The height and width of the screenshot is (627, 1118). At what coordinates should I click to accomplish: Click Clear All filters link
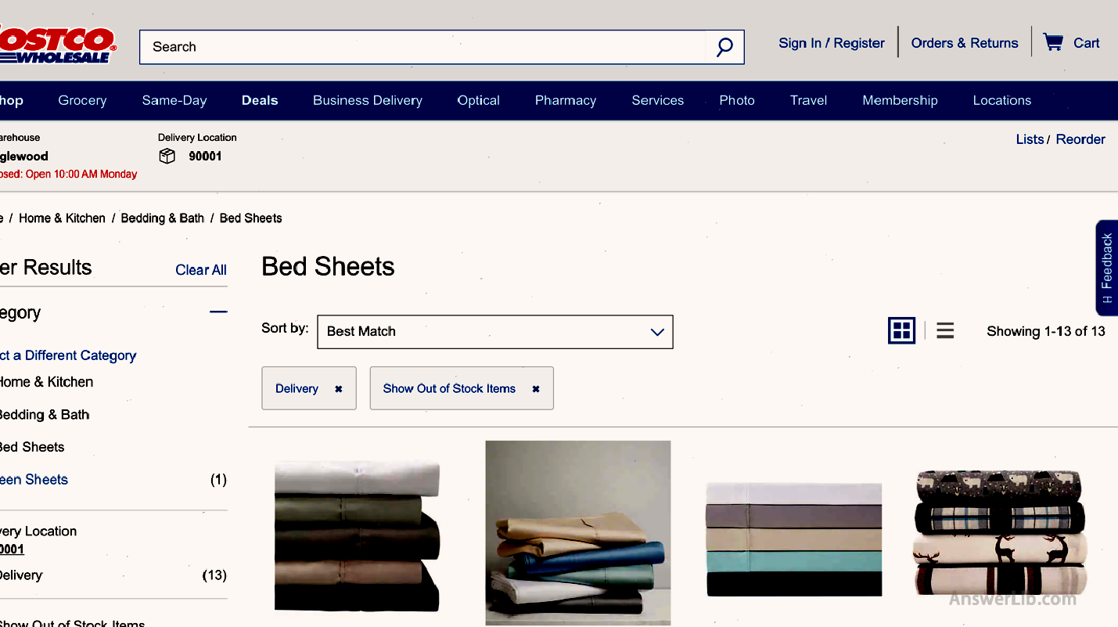(201, 270)
